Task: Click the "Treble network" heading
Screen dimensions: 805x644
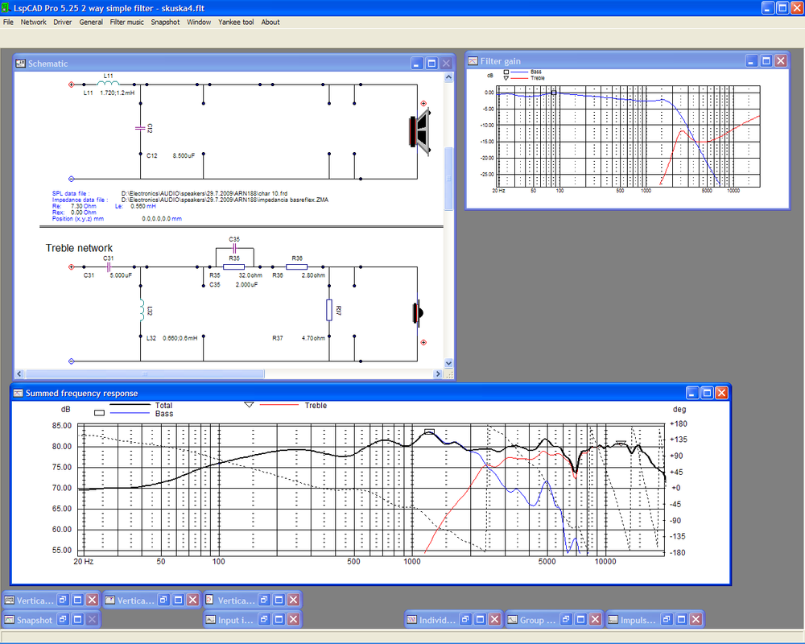Action: click(79, 248)
